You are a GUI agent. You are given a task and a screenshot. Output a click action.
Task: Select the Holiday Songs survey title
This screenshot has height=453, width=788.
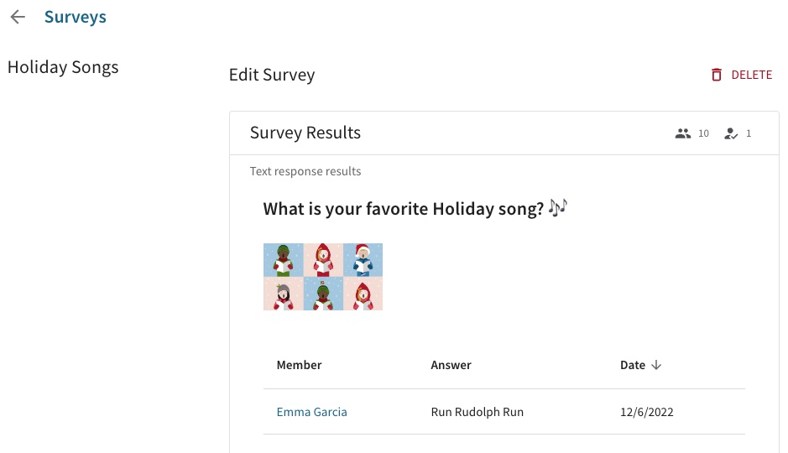pos(63,67)
